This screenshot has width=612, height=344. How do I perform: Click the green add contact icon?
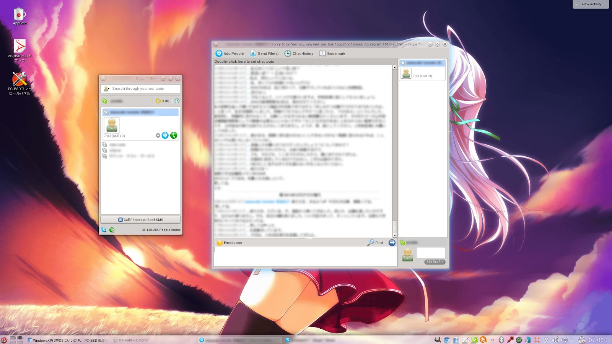pos(112,230)
